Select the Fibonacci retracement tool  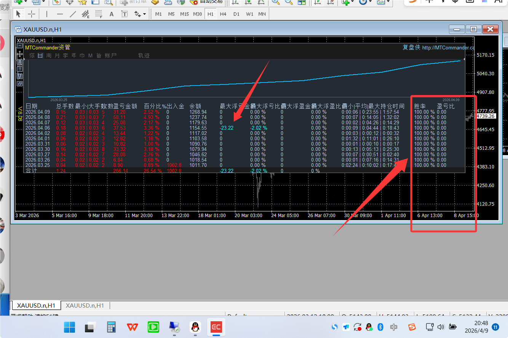pyautogui.click(x=99, y=14)
